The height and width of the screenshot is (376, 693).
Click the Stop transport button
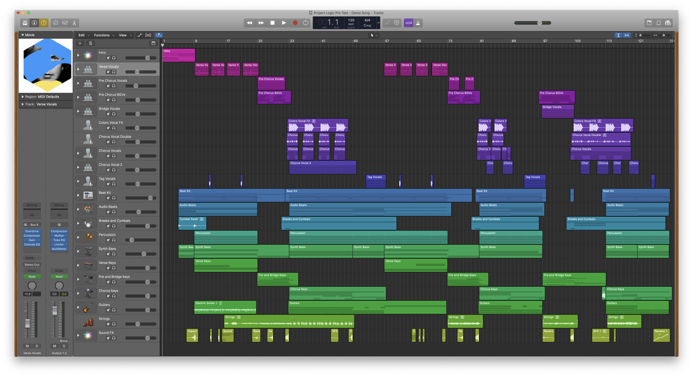272,23
